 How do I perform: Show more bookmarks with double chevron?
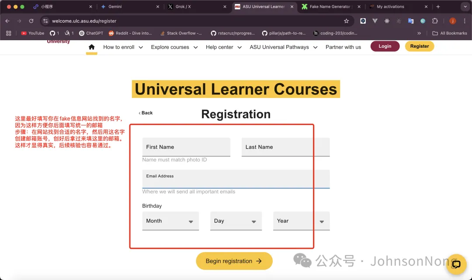[x=419, y=33]
